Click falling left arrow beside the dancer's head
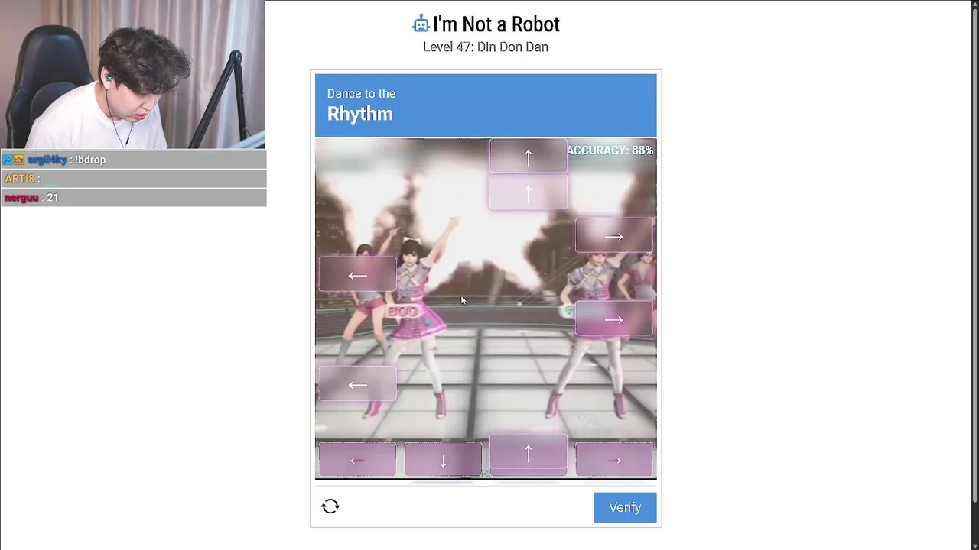 (x=357, y=275)
